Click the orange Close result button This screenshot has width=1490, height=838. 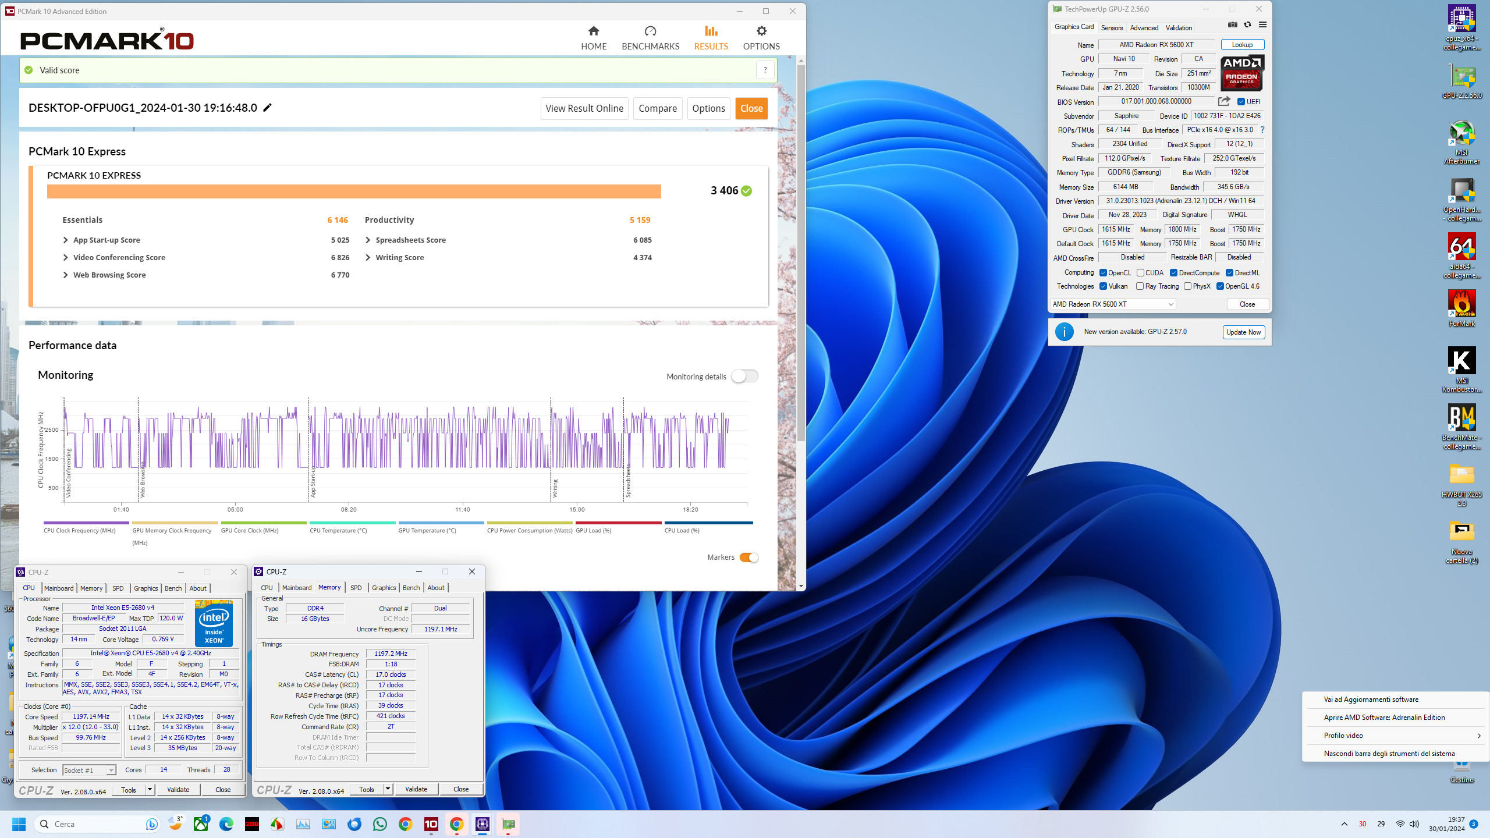tap(751, 108)
